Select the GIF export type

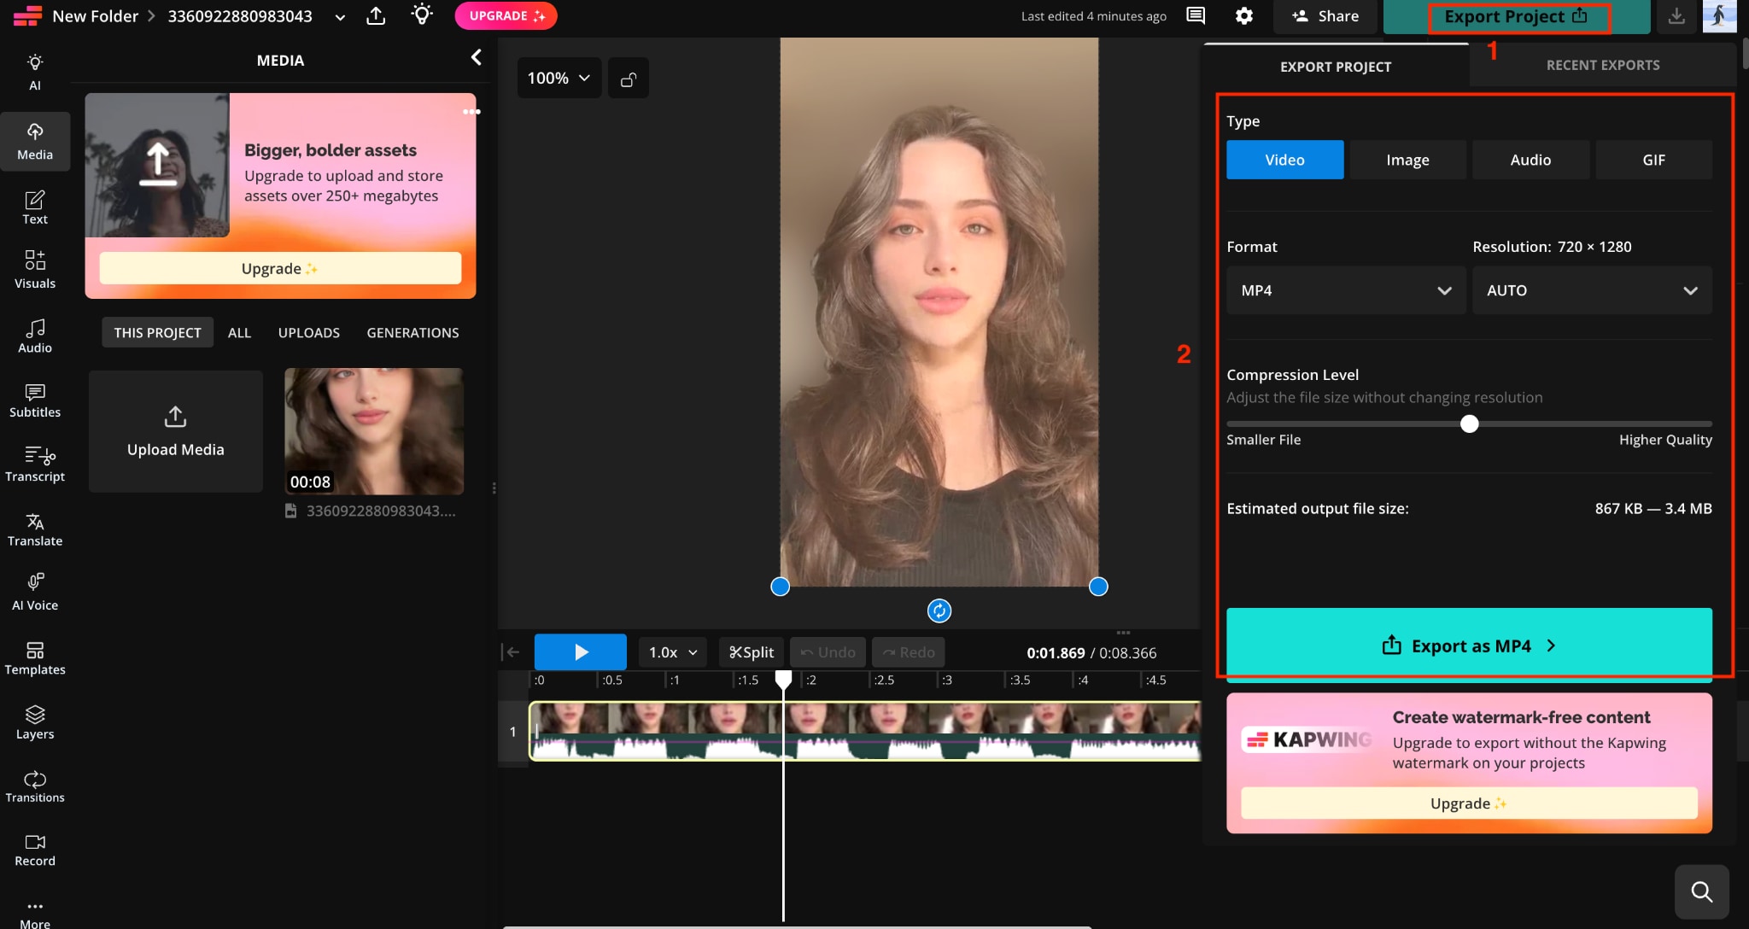point(1653,160)
